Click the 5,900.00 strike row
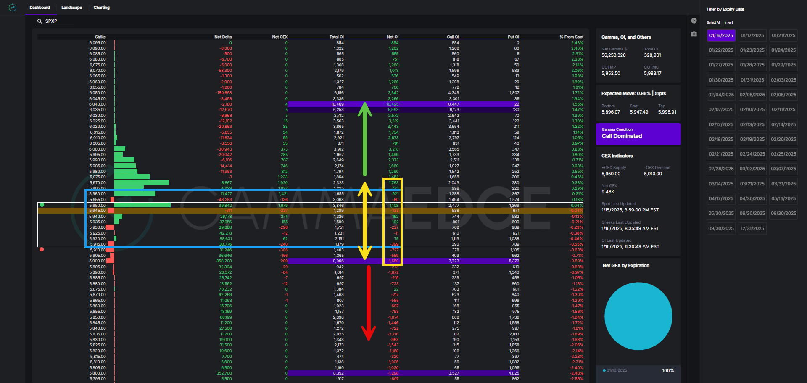This screenshot has width=807, height=383. point(311,261)
